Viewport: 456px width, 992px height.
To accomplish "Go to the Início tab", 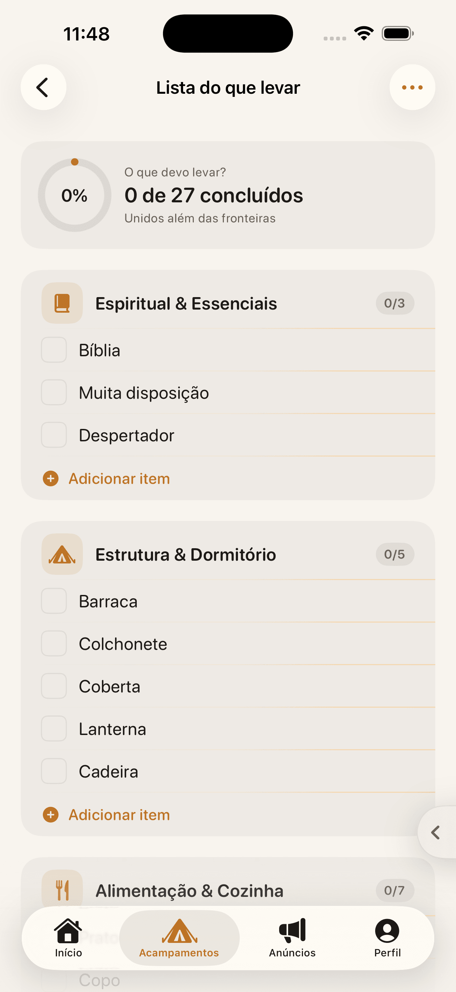I will click(68, 938).
